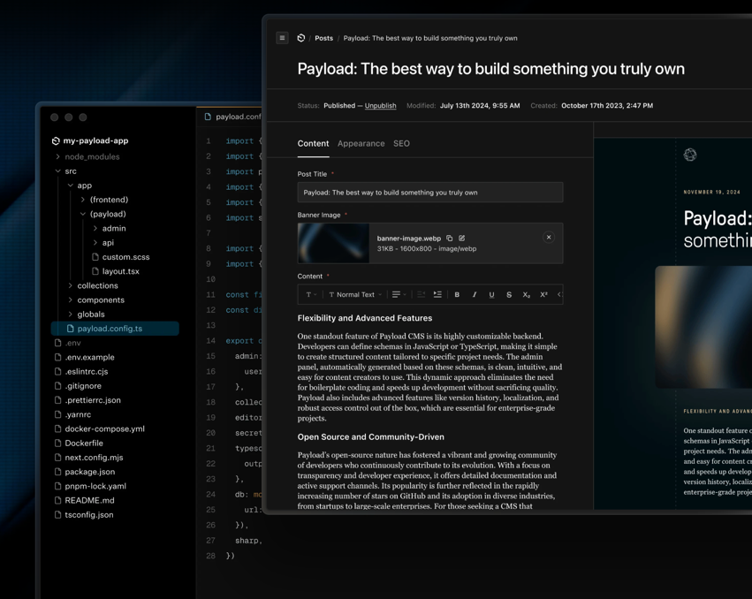This screenshot has height=599, width=752.
Task: Increase indent in the content toolbar
Action: tap(437, 295)
